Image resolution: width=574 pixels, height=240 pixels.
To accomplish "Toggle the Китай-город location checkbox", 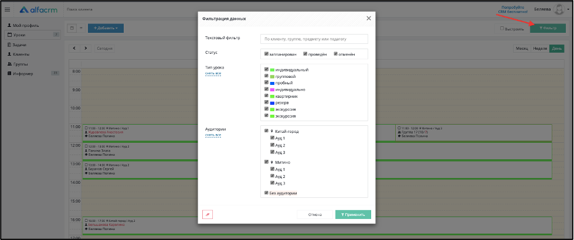I will [267, 131].
